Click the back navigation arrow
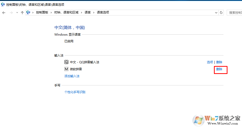Screen dimensions: 242x127 4,13
